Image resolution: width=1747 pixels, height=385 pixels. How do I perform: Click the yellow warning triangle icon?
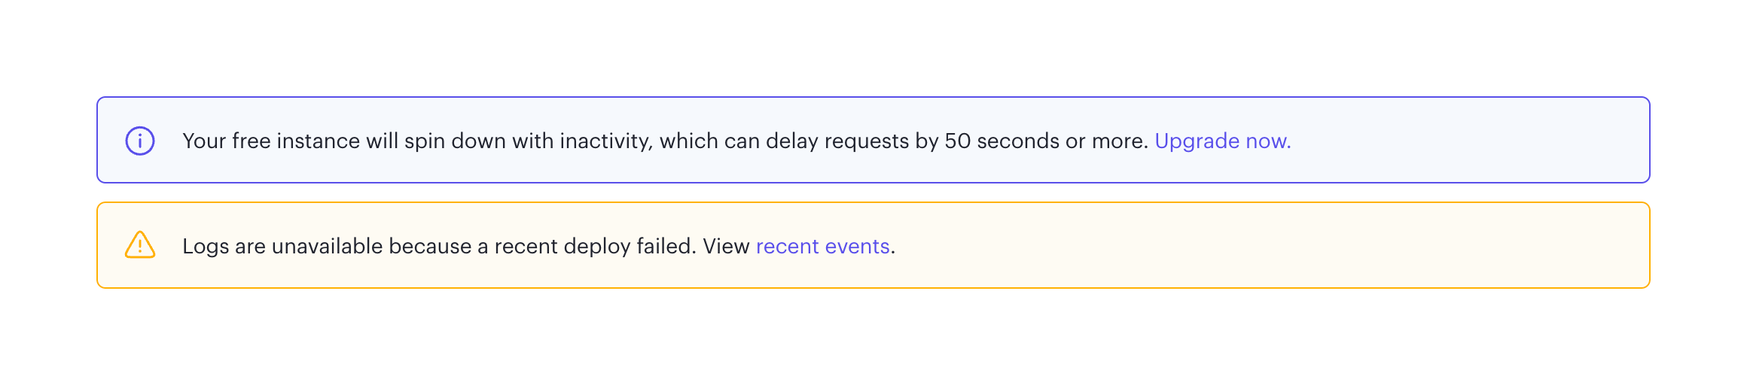coord(140,245)
